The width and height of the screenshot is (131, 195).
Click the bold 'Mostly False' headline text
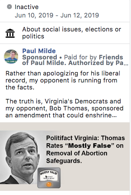point(90,146)
